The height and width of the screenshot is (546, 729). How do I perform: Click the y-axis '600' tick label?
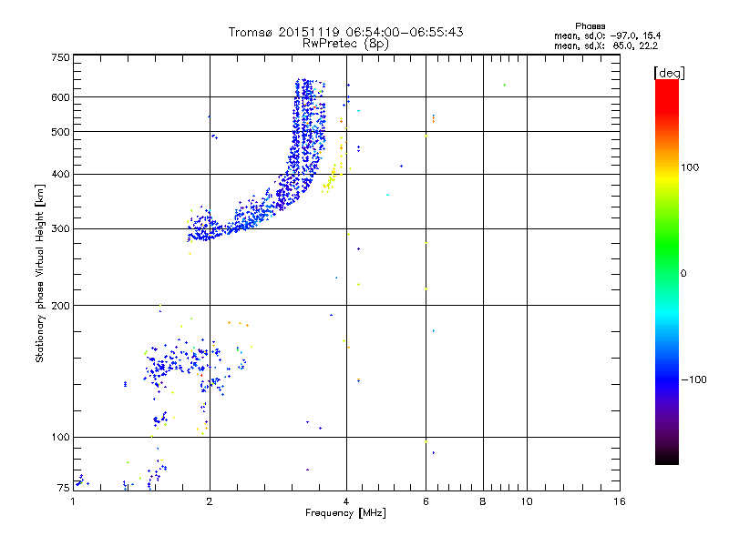coord(60,97)
